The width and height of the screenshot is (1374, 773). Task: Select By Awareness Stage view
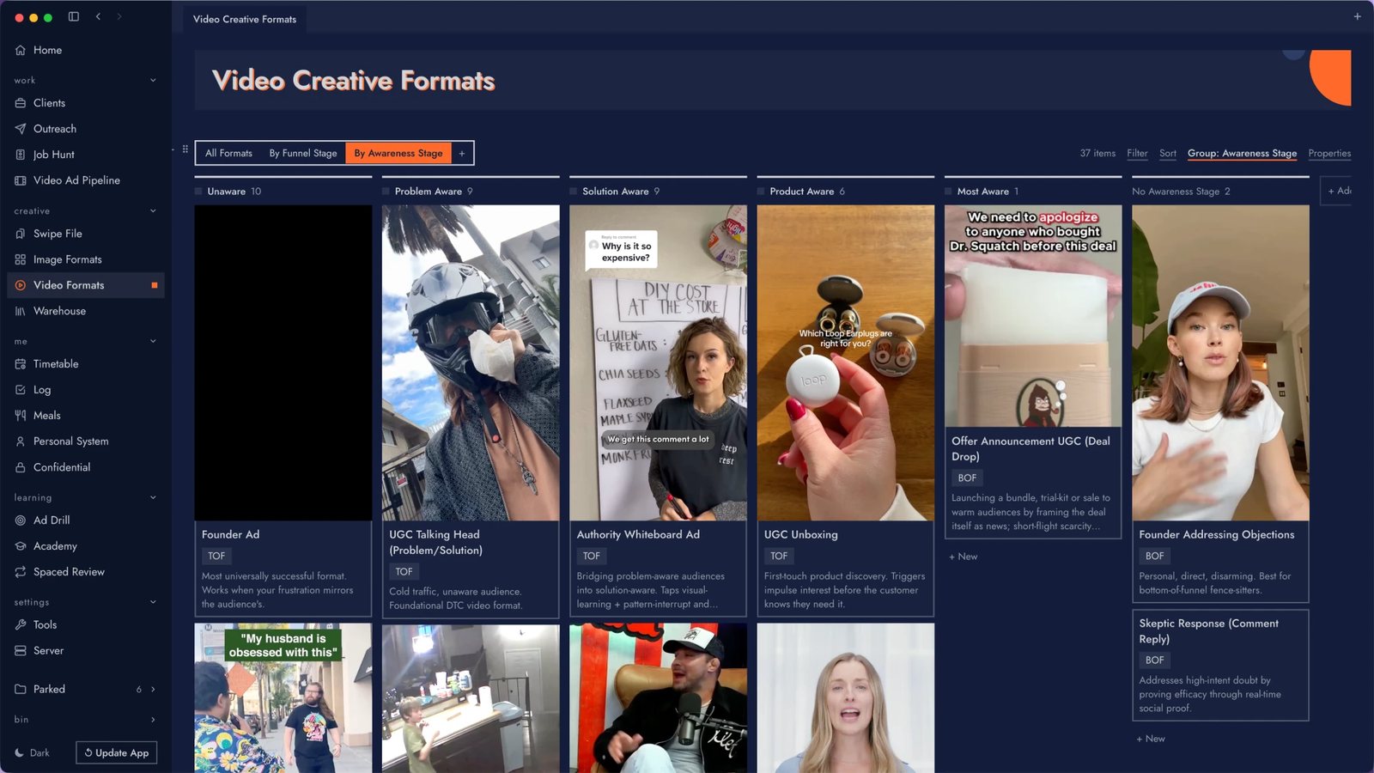(398, 153)
